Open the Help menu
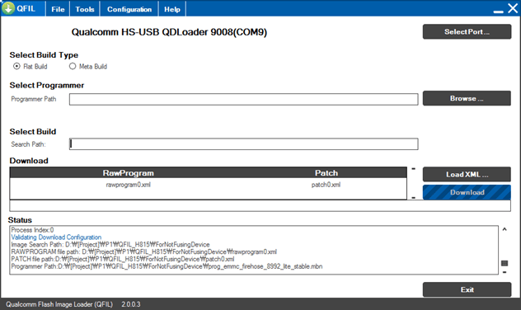Viewport: 521px width, 310px height. [172, 9]
